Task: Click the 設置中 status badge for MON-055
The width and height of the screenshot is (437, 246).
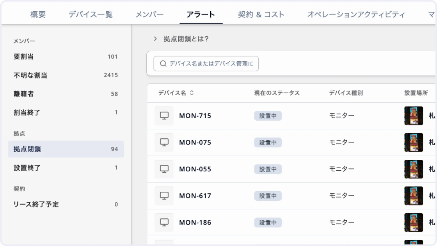Action: (268, 169)
